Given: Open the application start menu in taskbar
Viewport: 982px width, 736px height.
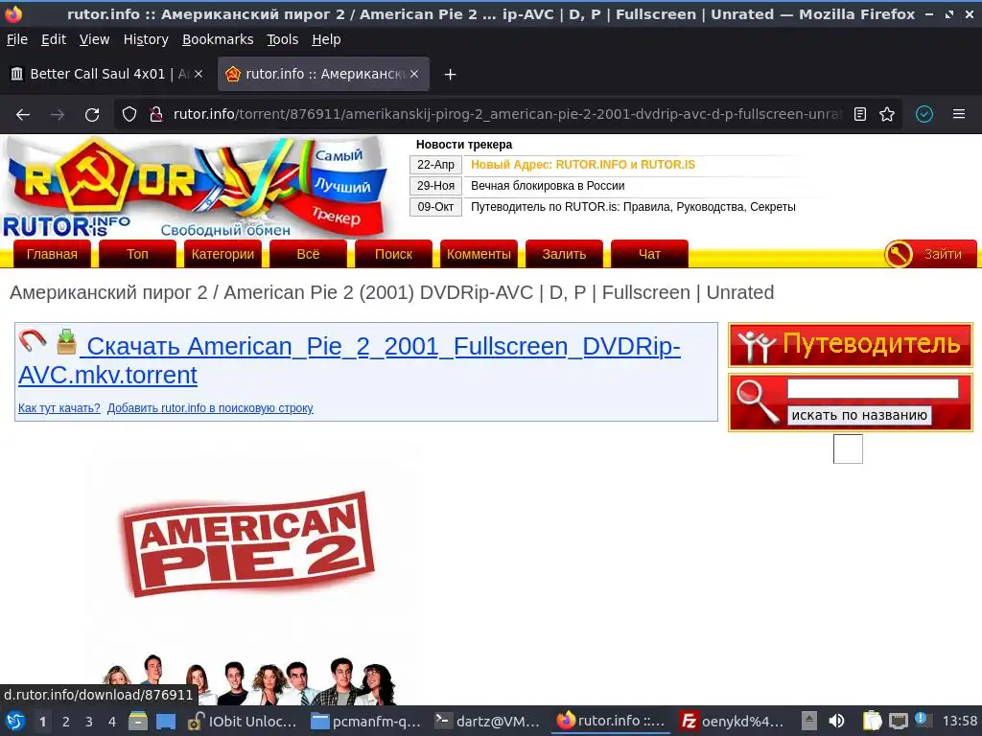Looking at the screenshot, I should tap(15, 721).
